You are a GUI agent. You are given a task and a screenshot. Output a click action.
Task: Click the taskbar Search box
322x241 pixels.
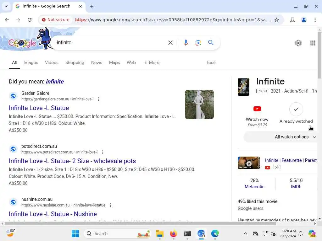click(x=118, y=233)
